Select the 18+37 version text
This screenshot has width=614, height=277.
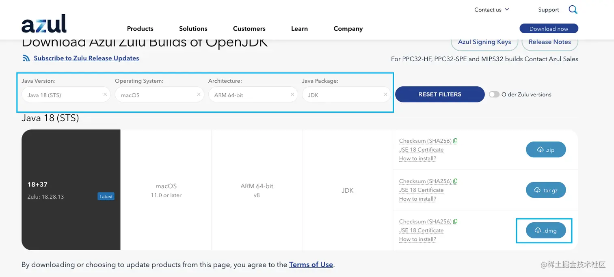[37, 185]
